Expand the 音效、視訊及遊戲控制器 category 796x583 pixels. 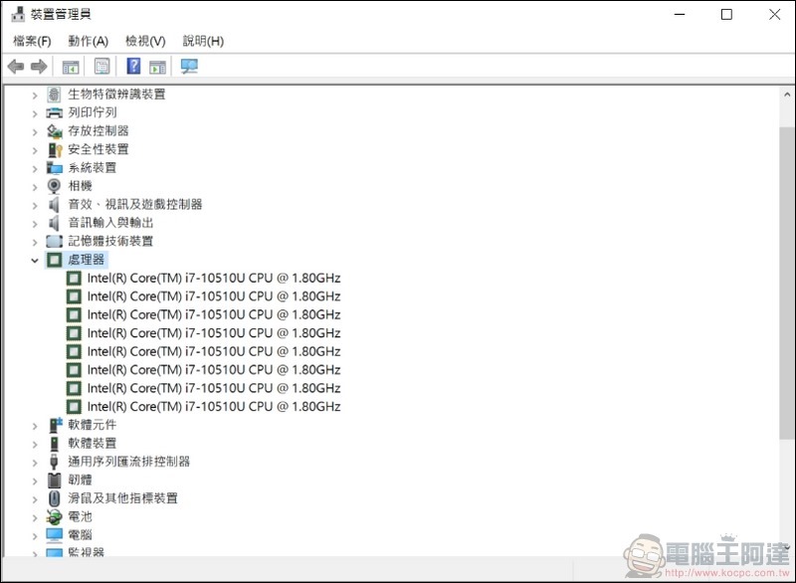coord(36,204)
